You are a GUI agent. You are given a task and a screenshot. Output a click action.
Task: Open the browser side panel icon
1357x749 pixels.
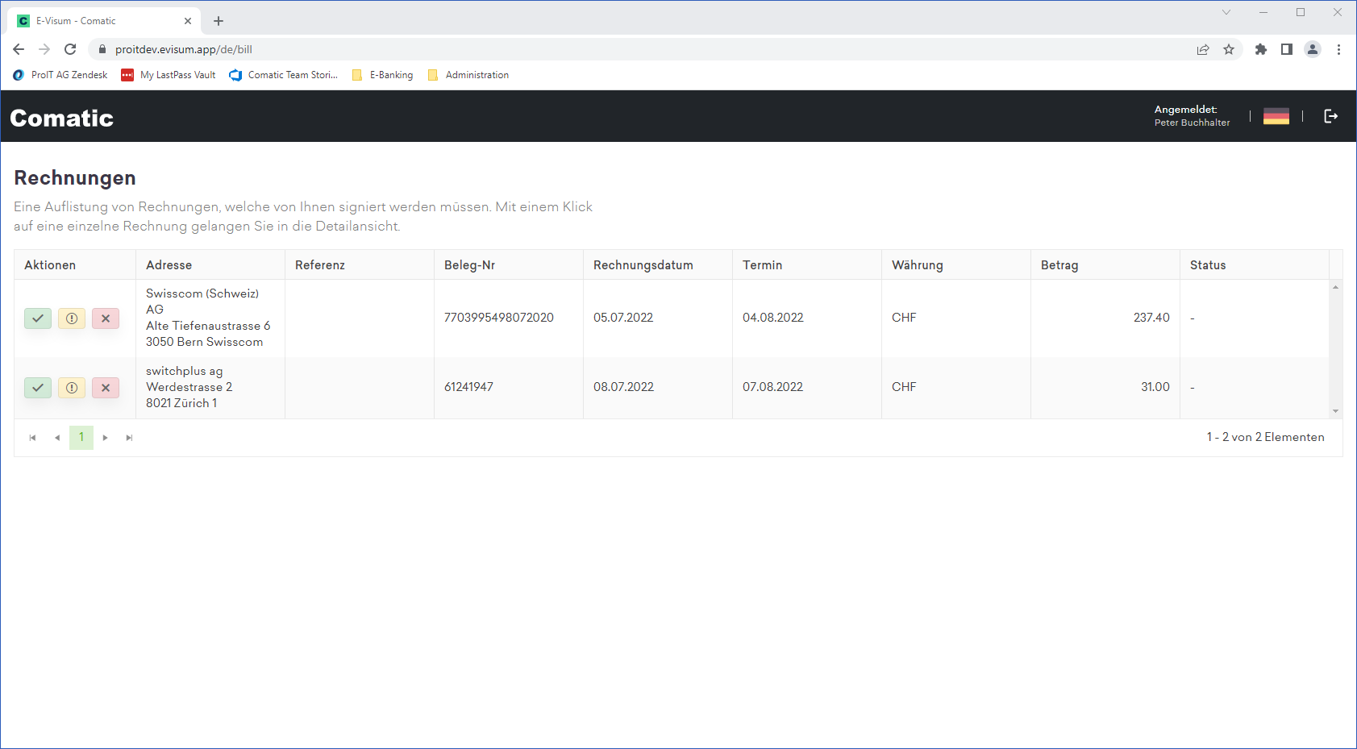(x=1287, y=49)
